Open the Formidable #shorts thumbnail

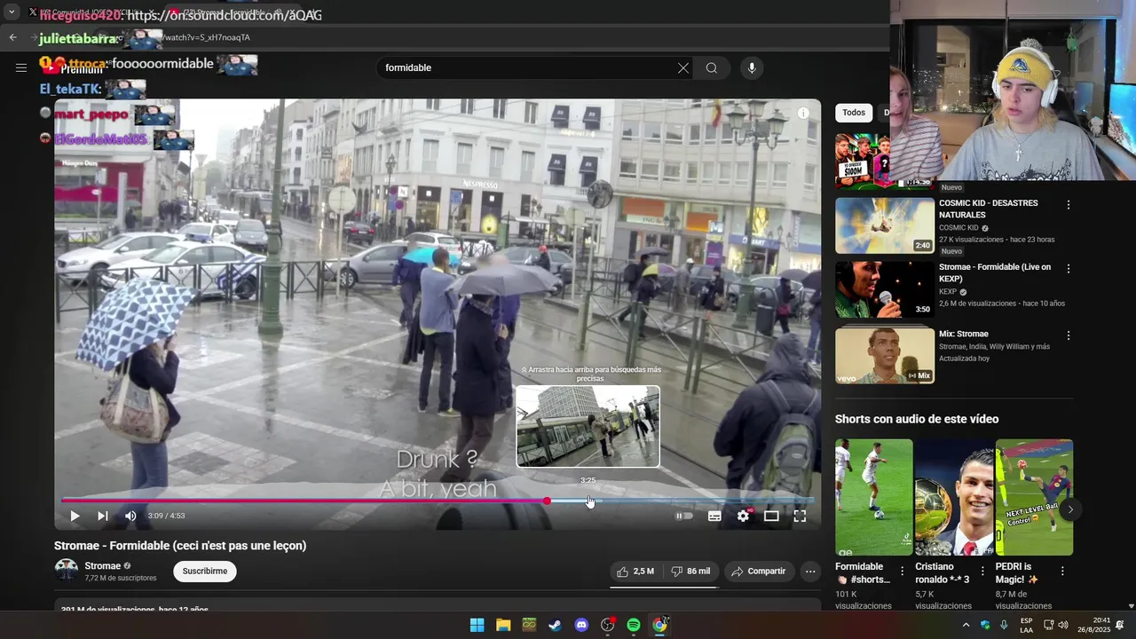coord(873,497)
